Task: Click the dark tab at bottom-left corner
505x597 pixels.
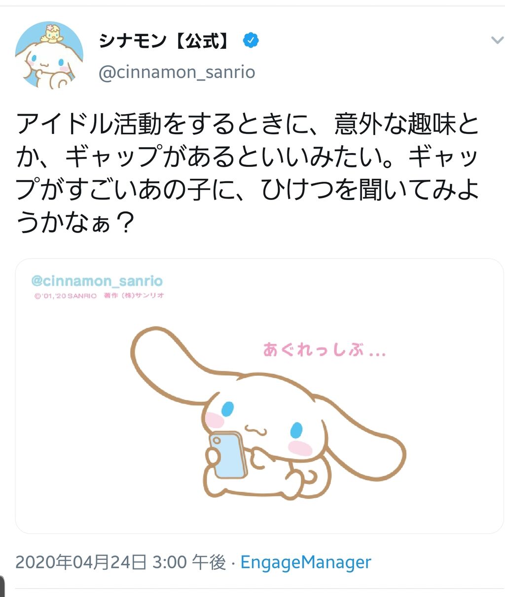Action: pos(2,586)
